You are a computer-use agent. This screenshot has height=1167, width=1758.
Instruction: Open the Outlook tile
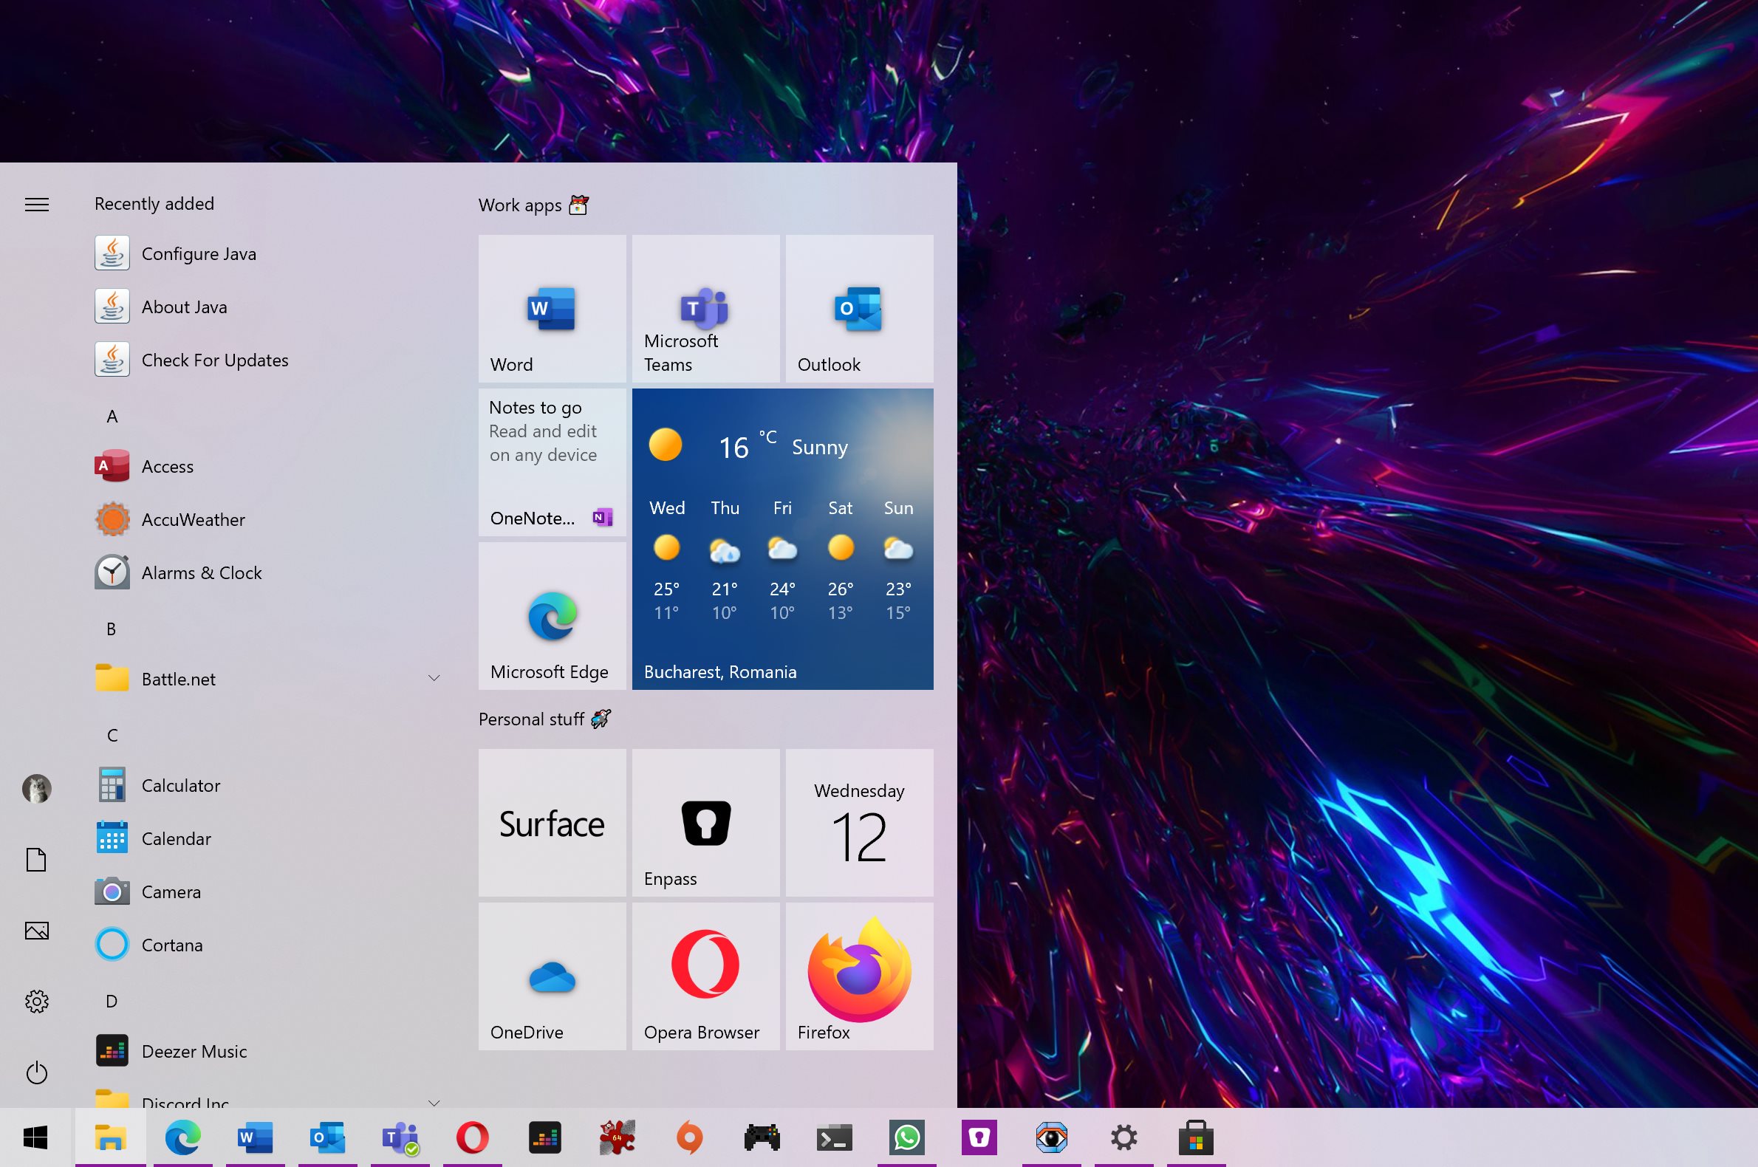point(860,309)
